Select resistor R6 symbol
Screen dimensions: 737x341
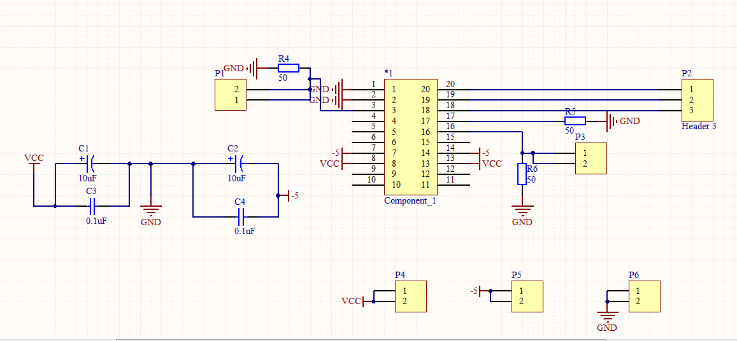point(522,174)
